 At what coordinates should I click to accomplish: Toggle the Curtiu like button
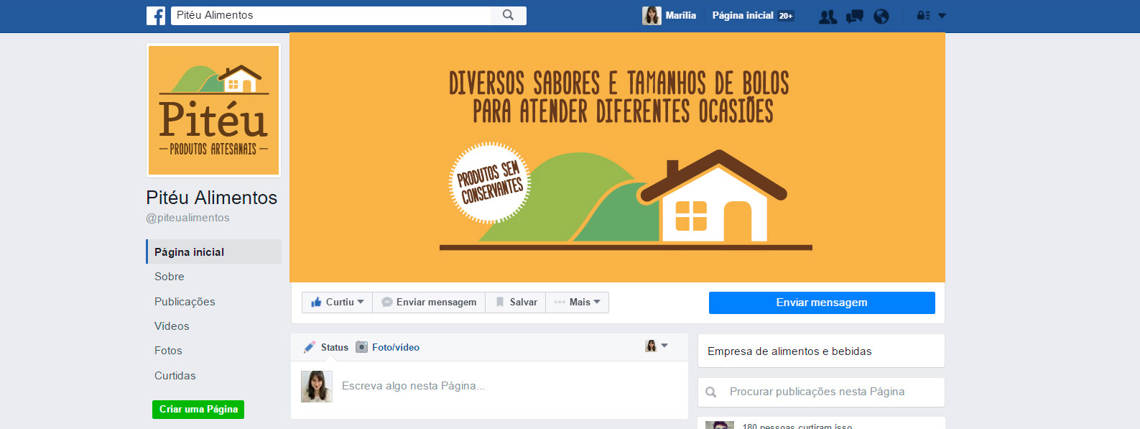(x=337, y=303)
